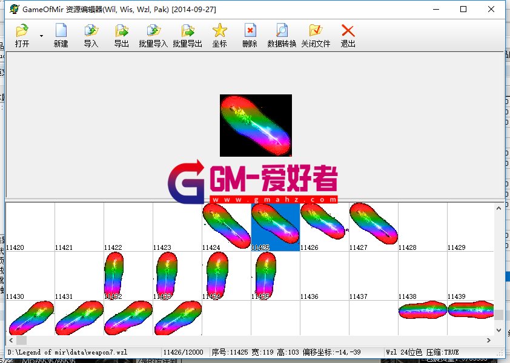This screenshot has width=510, height=363.
Task: Click the 压缩:TRUE status bar text
Action: point(442,352)
